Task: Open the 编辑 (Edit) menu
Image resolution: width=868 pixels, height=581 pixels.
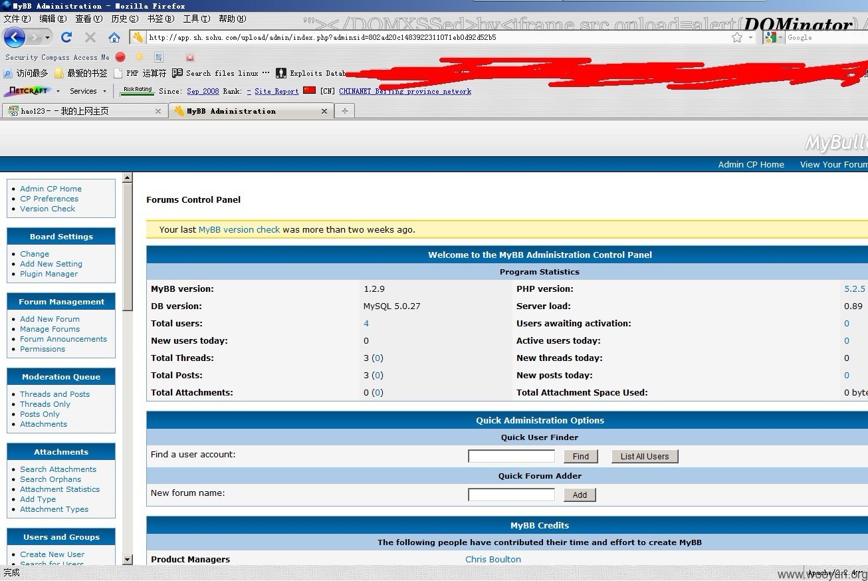Action: tap(53, 19)
